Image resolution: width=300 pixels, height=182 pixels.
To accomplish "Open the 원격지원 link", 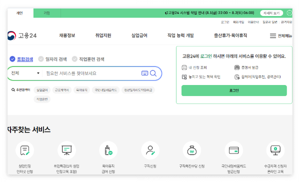I will (x=286, y=22).
